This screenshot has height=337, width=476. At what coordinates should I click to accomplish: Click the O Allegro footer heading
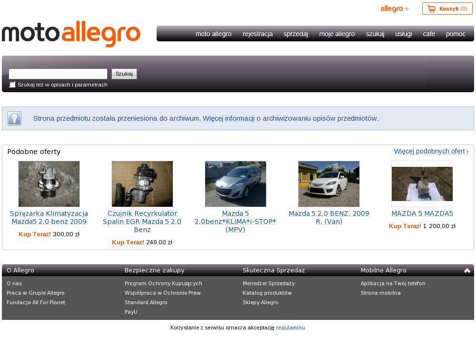click(x=20, y=270)
